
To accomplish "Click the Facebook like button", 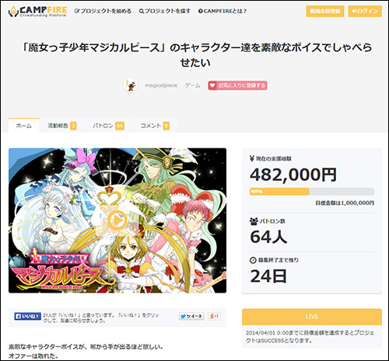I will tap(27, 316).
